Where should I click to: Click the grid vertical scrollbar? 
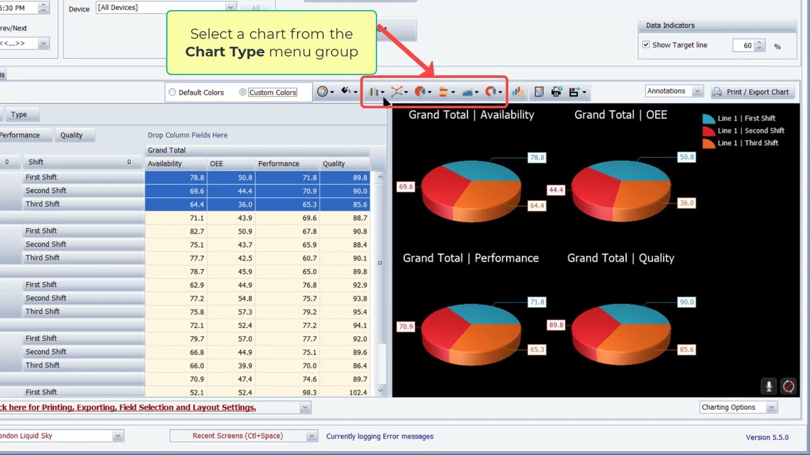tap(380, 284)
